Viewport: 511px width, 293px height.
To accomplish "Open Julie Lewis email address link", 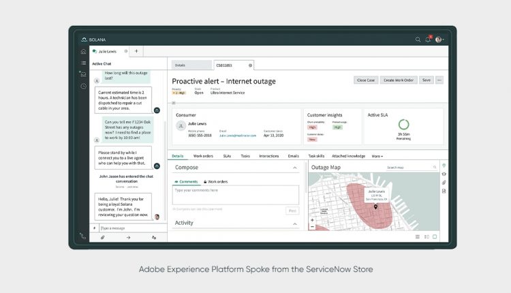I will 238,136.
